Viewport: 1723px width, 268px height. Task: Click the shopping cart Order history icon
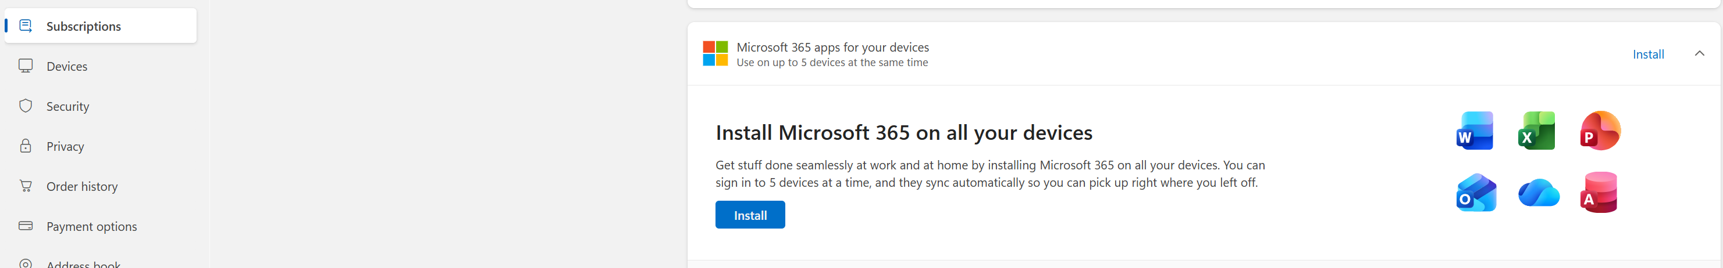[x=26, y=186]
